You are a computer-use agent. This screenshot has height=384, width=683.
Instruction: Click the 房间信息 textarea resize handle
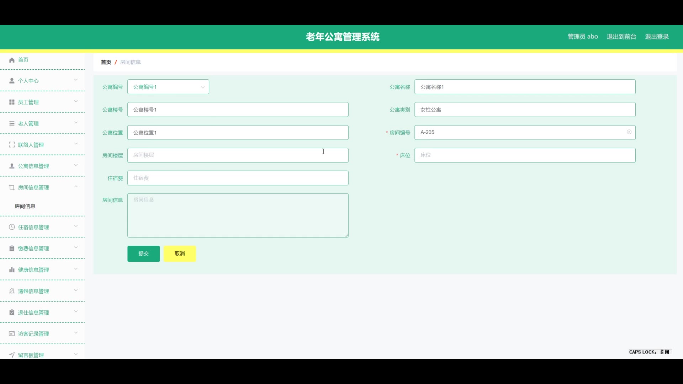[x=346, y=235]
